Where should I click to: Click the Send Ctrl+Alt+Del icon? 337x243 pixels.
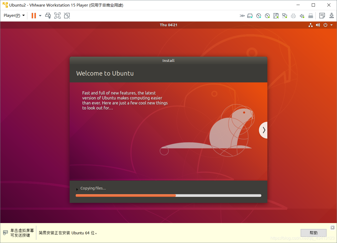pos(48,15)
